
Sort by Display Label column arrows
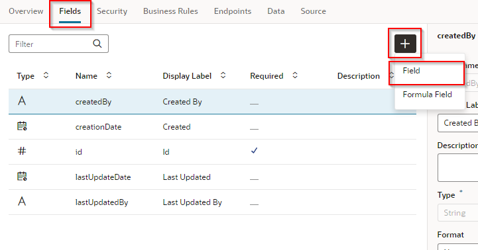(x=223, y=75)
